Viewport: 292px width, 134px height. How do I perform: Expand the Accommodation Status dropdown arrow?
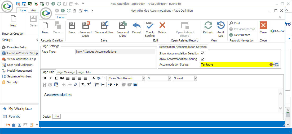click(x=274, y=64)
